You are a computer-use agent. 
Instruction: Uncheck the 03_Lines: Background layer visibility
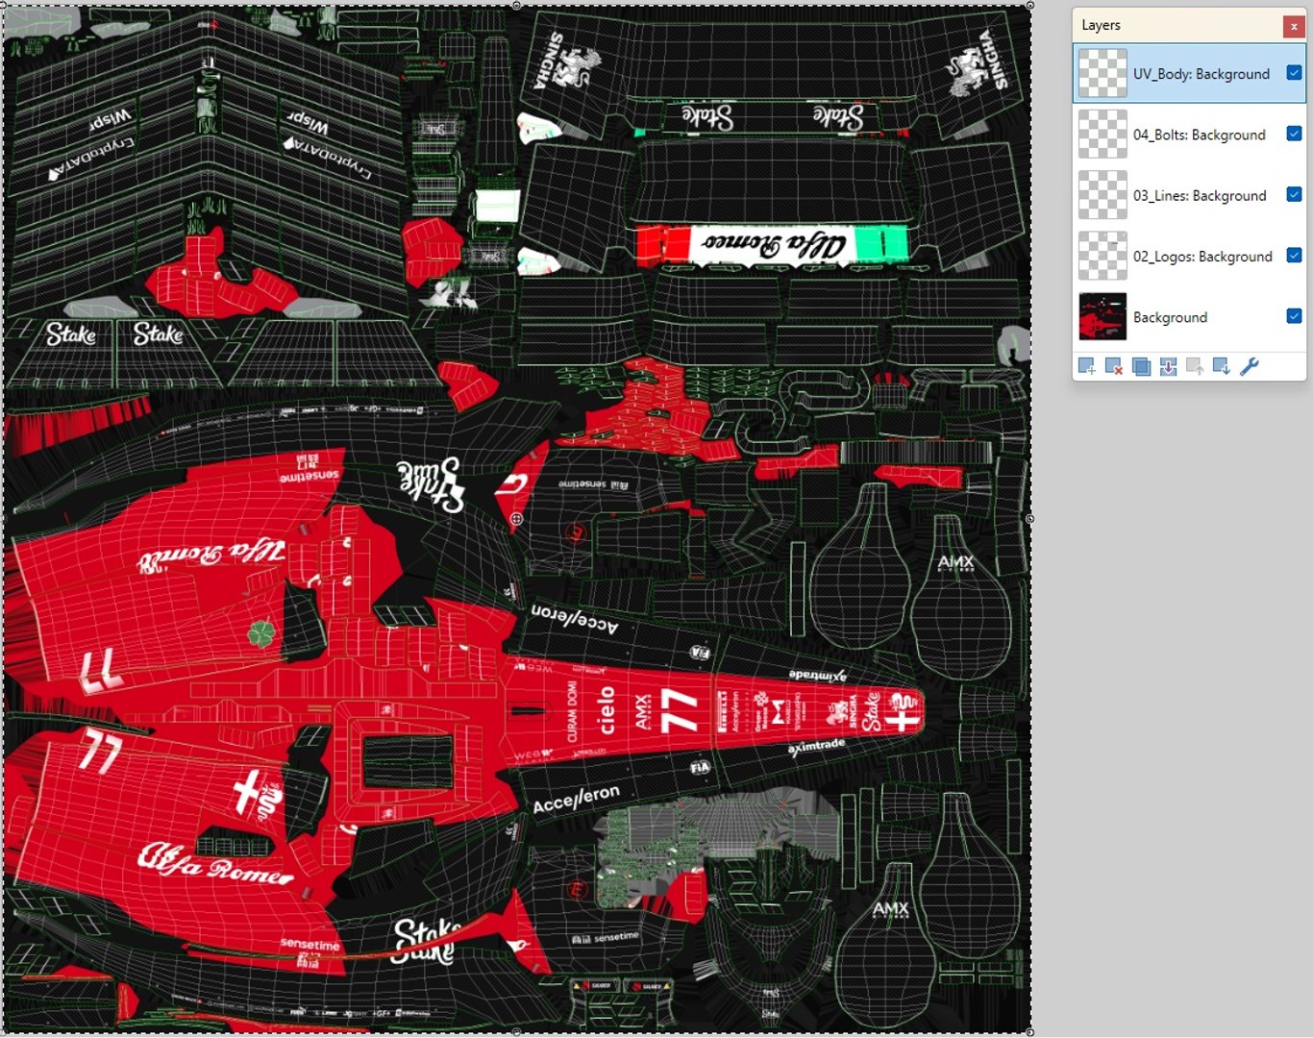(1294, 194)
